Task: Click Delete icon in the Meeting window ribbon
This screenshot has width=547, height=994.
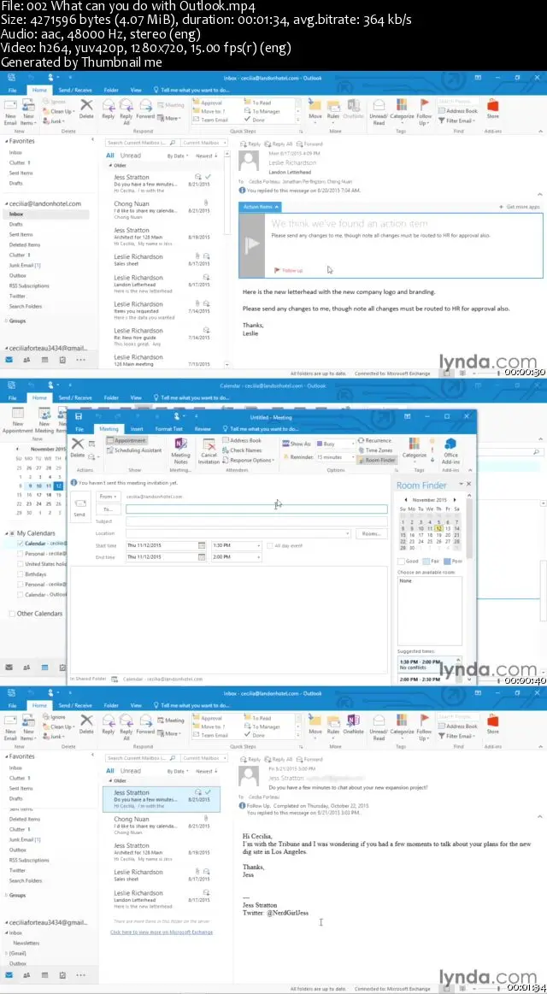Action: tap(77, 447)
